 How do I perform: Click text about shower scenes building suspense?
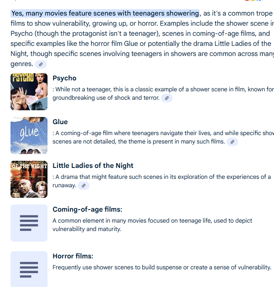[162, 267]
